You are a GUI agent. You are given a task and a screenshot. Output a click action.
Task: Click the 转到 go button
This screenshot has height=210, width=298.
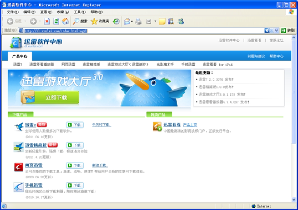click(288, 31)
